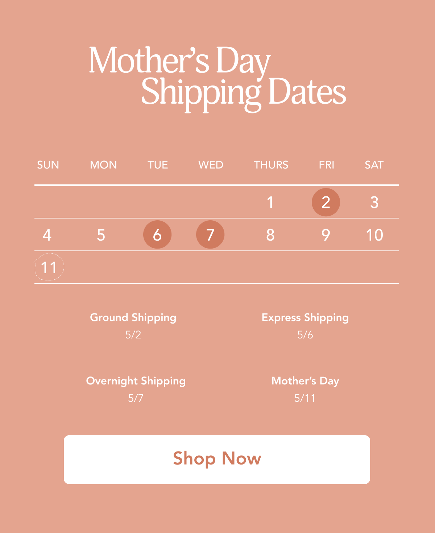This screenshot has height=533, width=435.
Task: Click the Express Shipping label
Action: click(x=305, y=317)
